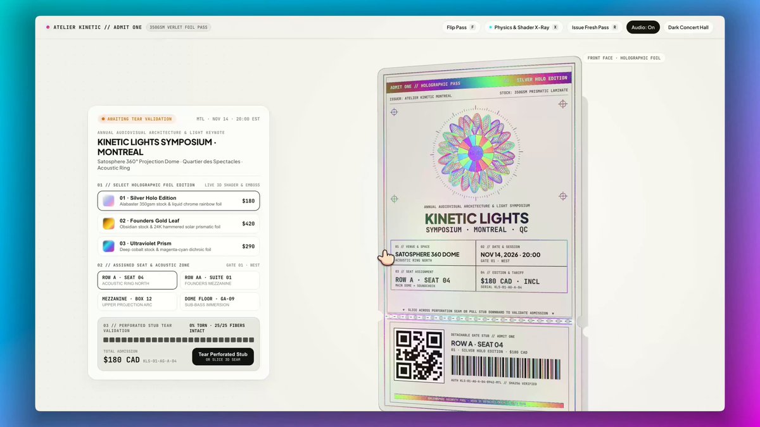This screenshot has height=427, width=760.
Task: Click the Gate 01 · West label in the seat section
Action: [x=243, y=265]
